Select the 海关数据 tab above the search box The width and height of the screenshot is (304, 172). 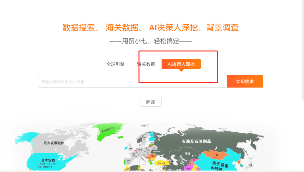point(146,64)
